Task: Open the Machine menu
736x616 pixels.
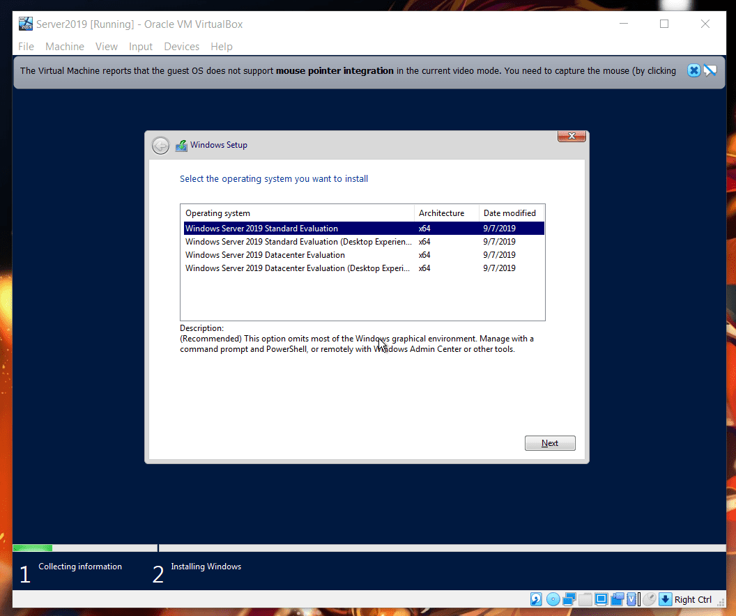Action: click(65, 47)
